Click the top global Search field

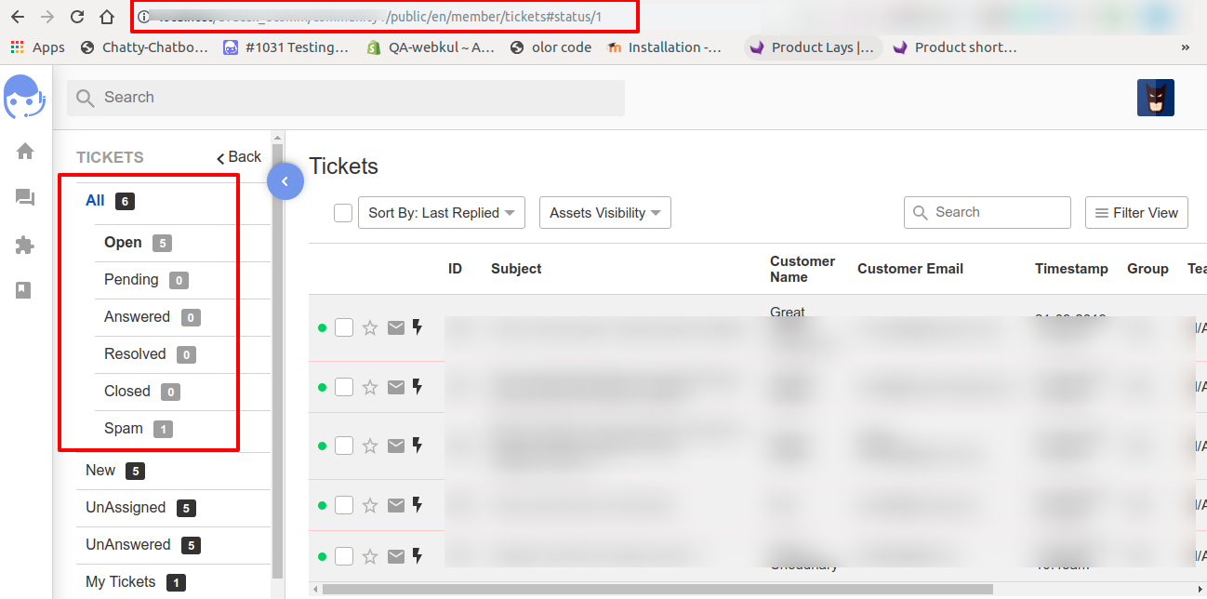point(346,98)
